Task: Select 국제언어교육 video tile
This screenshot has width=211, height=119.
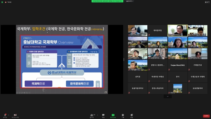Action: [x=198, y=54]
